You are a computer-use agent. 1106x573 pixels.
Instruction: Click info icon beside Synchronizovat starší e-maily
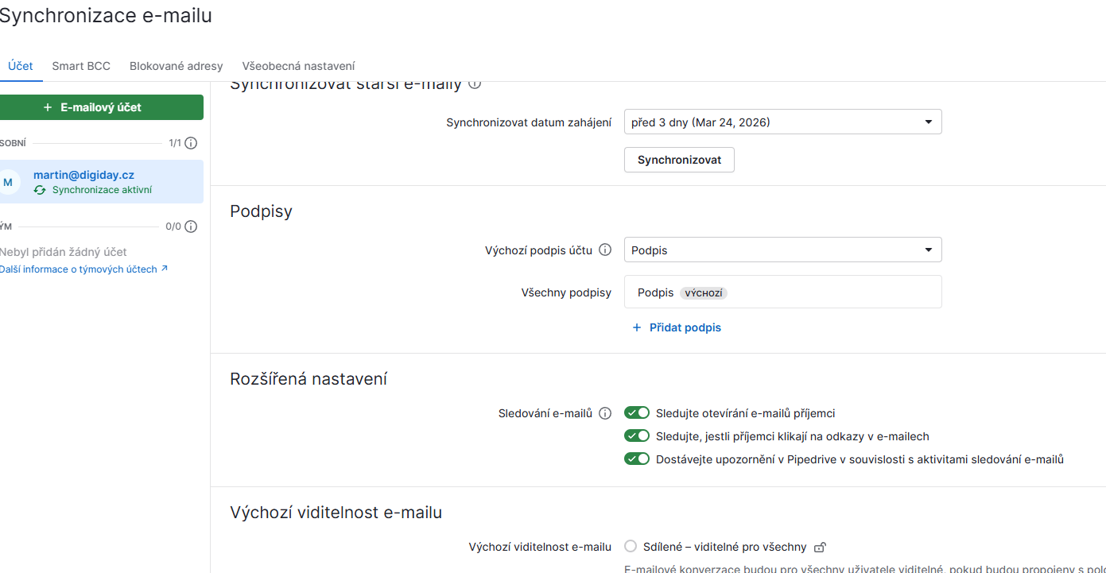coord(475,83)
